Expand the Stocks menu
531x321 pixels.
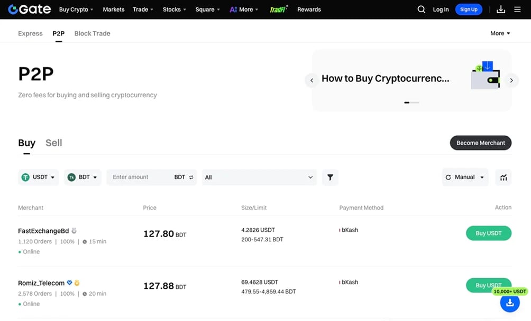175,10
